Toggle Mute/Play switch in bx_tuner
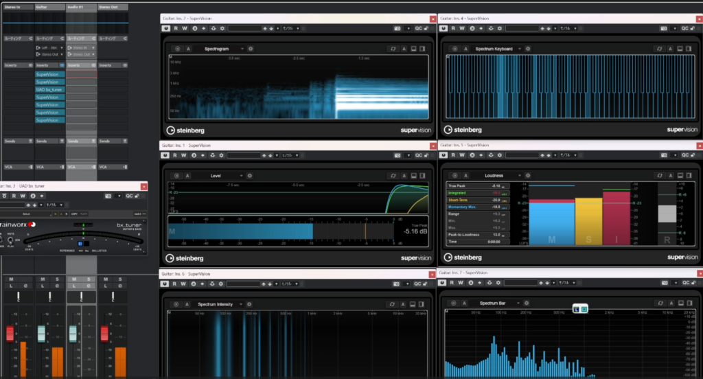The image size is (703, 379). (10, 240)
